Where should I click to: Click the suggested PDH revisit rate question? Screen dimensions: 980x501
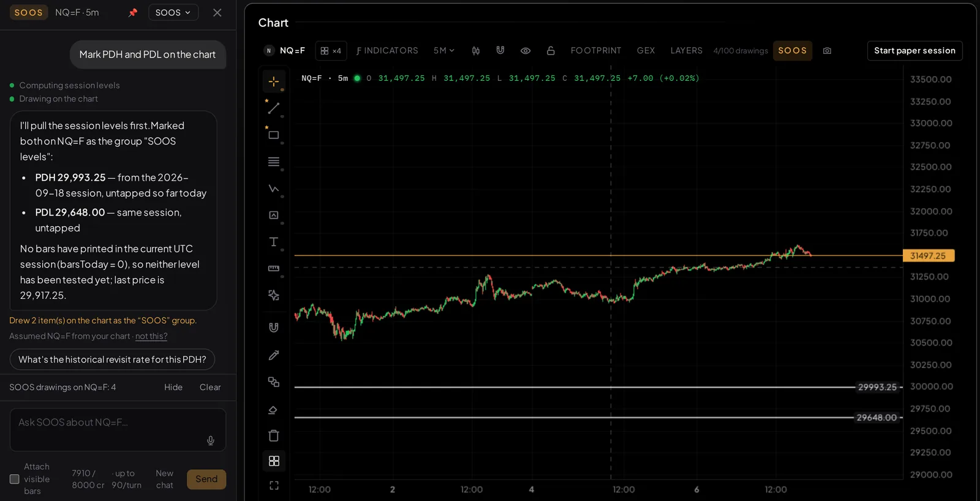(112, 360)
